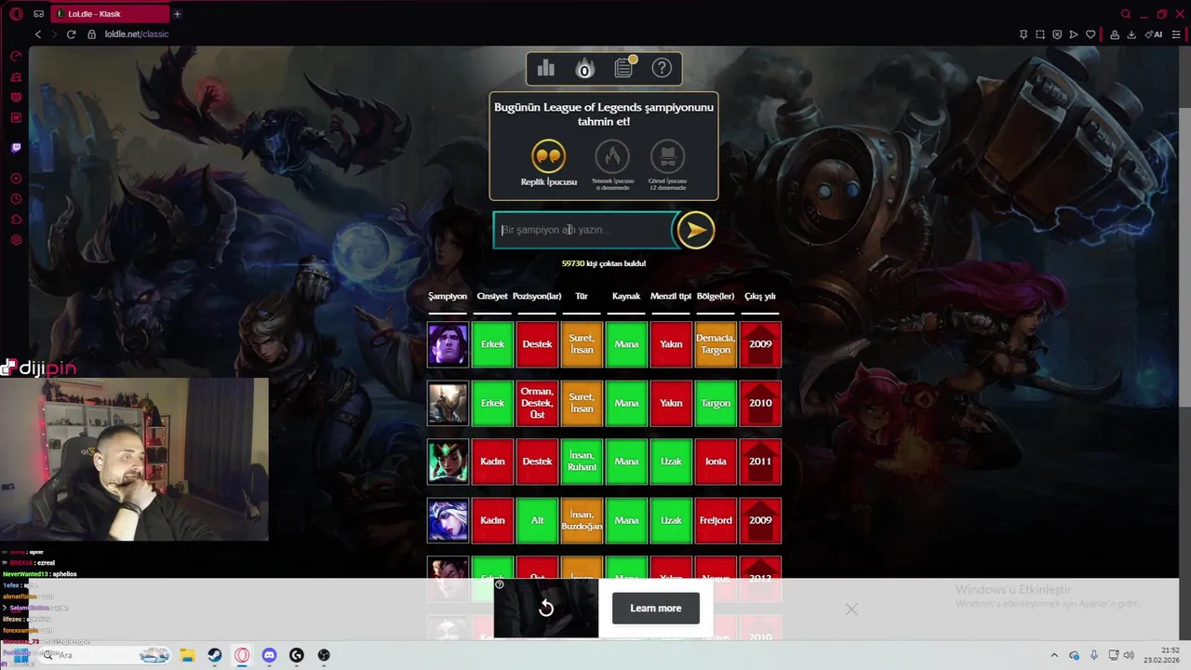
Task: Open GX Control speedometer in sidebar
Action: (16, 57)
